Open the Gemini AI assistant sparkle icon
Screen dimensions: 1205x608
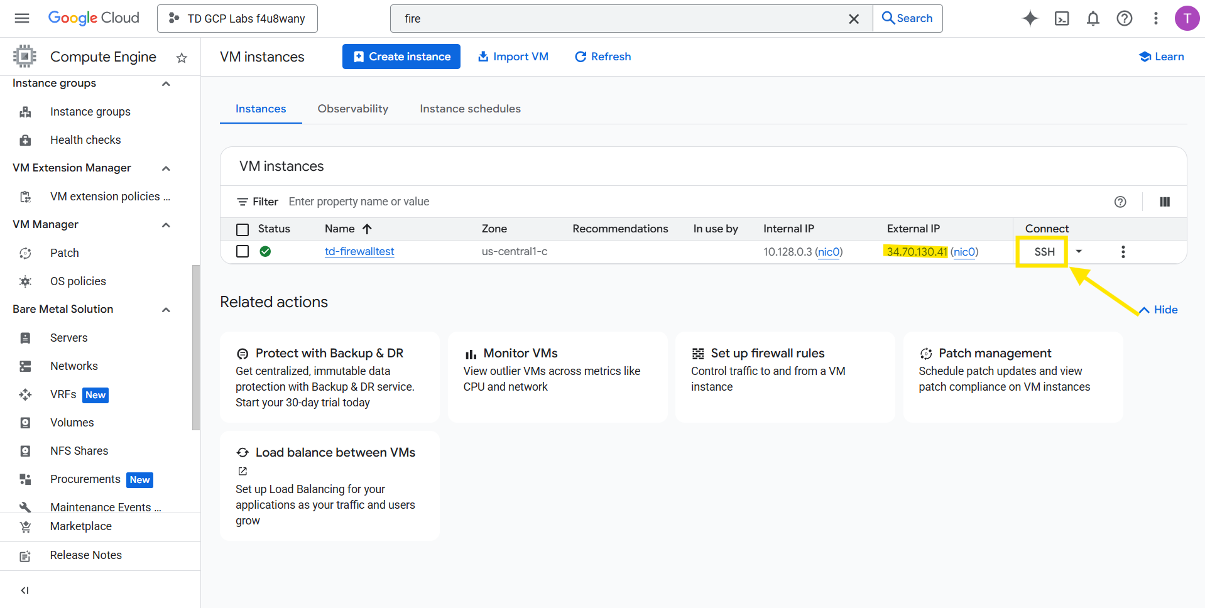1030,19
